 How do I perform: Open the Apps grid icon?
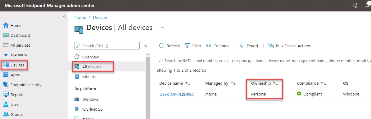(6, 75)
